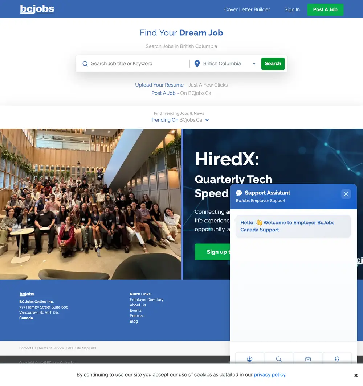
Task: Click the bcjobs logo in header
Action: tap(37, 9)
